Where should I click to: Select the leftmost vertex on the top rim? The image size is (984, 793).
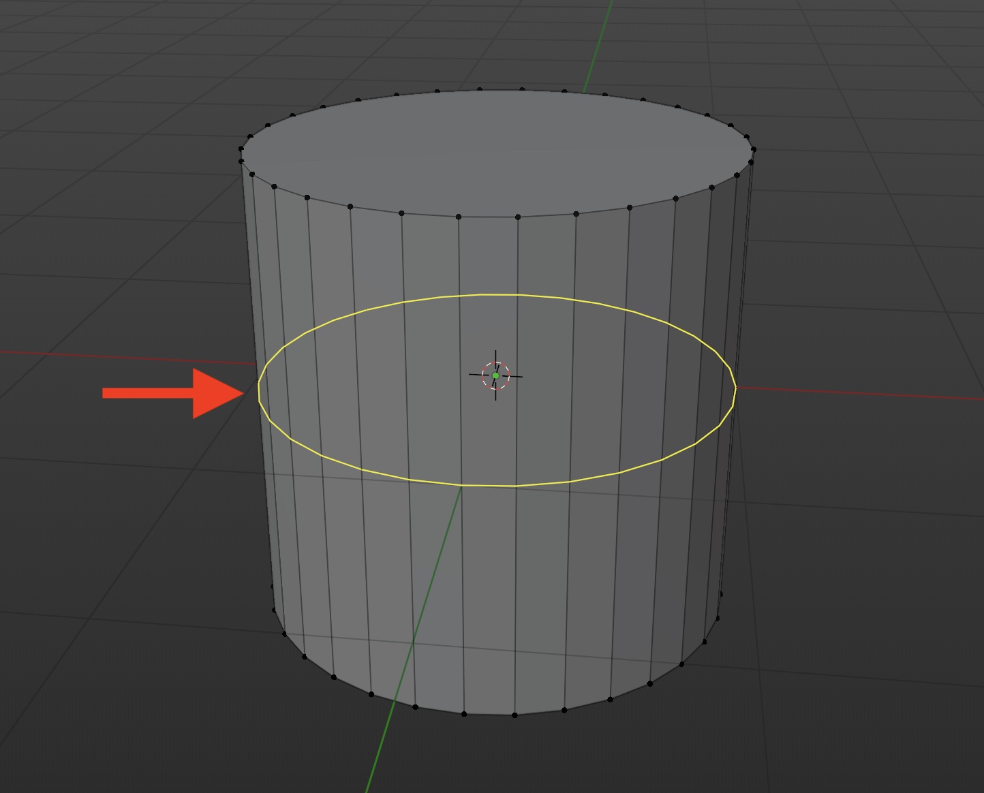pos(241,149)
